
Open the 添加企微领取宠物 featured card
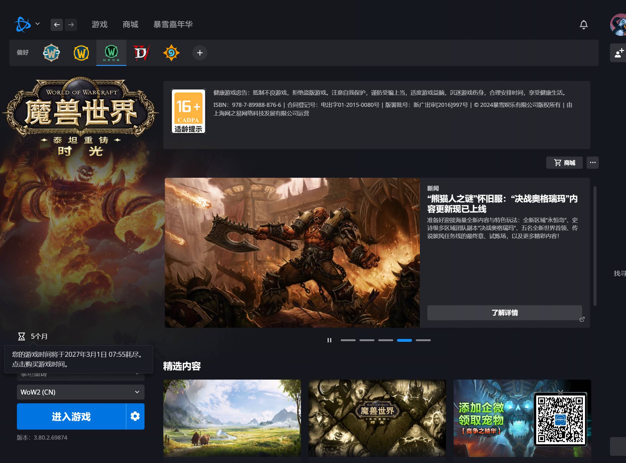[x=522, y=418]
